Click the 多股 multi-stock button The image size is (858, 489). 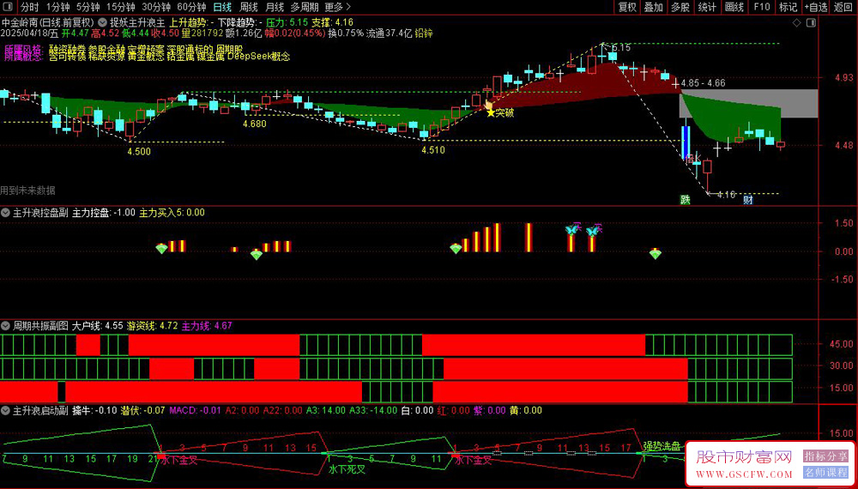tap(680, 7)
